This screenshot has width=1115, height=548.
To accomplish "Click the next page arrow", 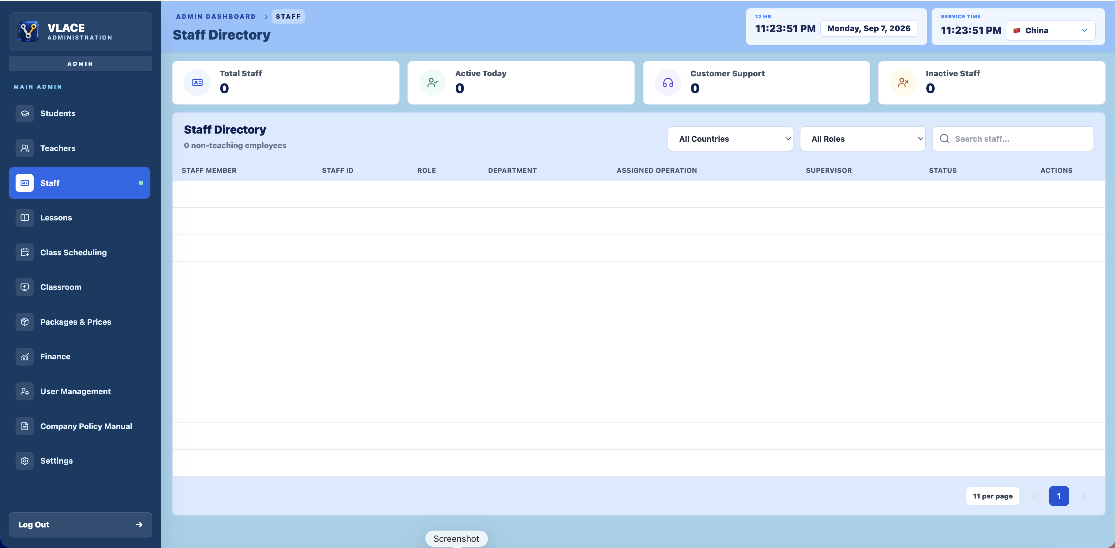I will pos(1084,496).
